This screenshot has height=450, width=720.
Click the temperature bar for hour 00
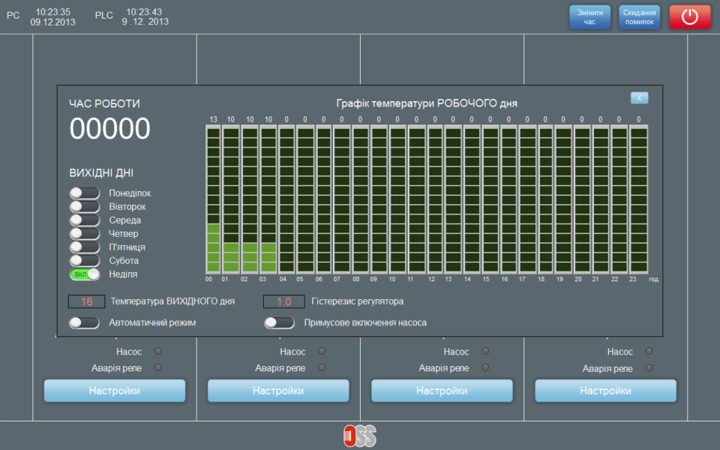[213, 199]
